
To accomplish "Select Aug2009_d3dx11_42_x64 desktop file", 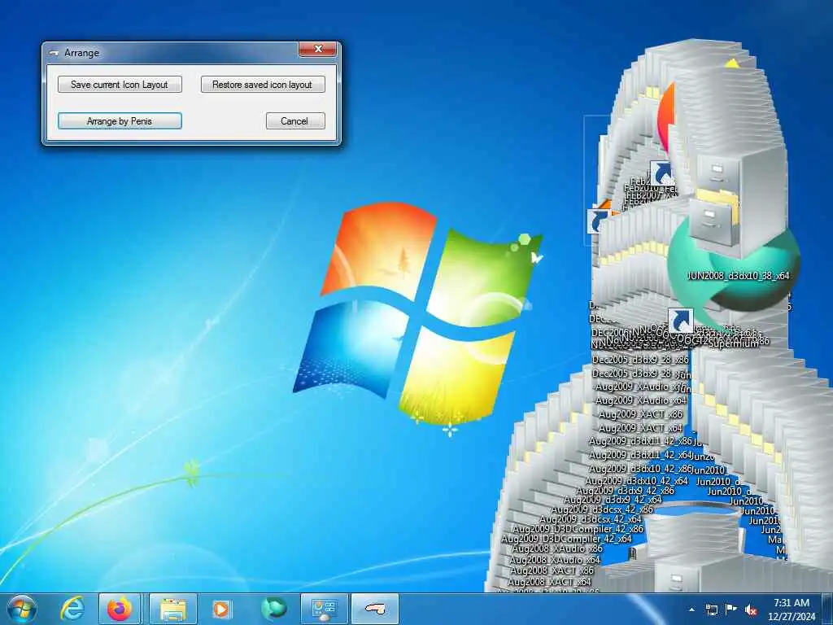I will [x=640, y=456].
